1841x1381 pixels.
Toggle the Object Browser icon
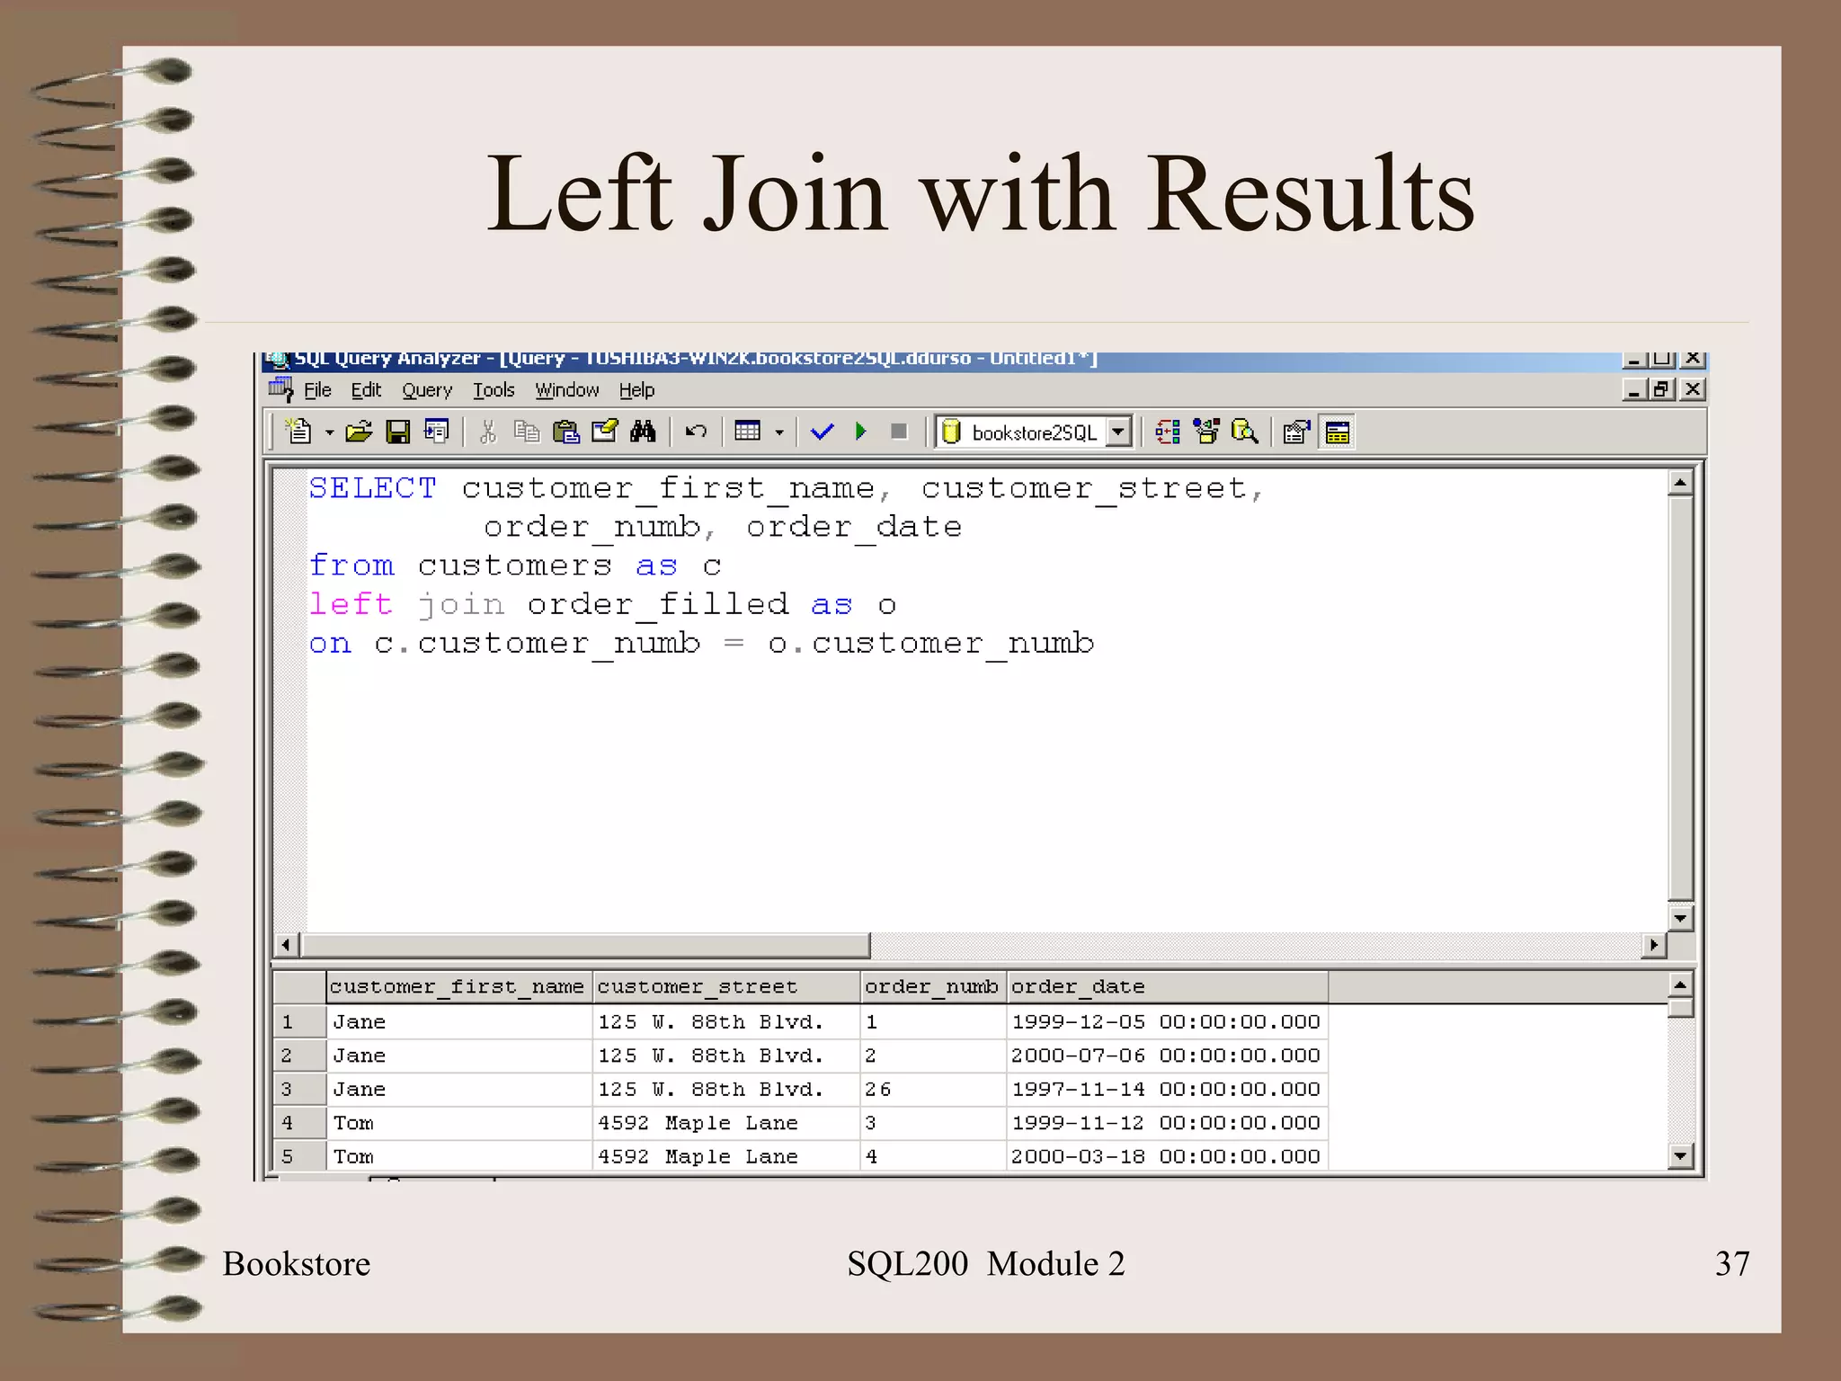pyautogui.click(x=1205, y=432)
